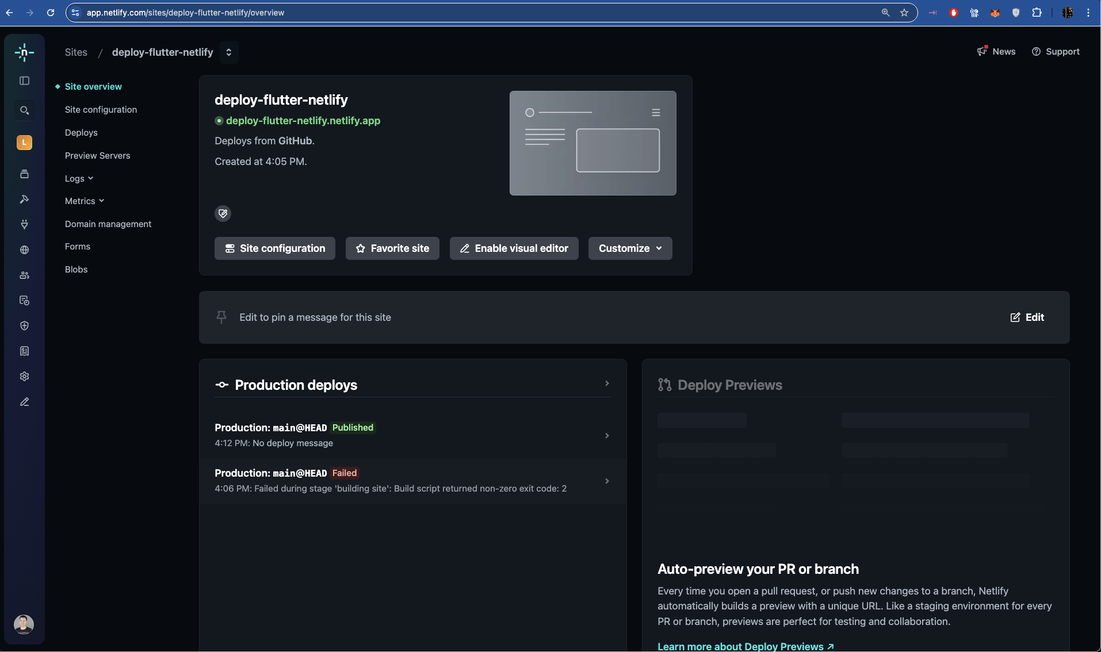Click the Site configuration button
The height and width of the screenshot is (652, 1101).
(x=275, y=248)
